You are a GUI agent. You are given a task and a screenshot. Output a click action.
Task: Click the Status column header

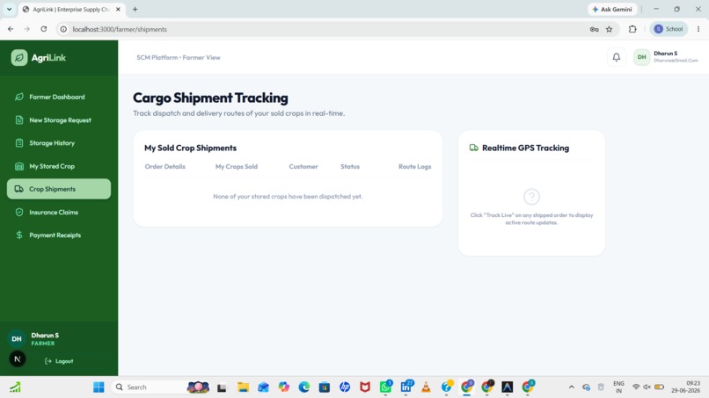[350, 166]
